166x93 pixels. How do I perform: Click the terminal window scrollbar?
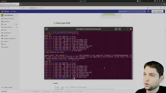pyautogui.click(x=132, y=55)
